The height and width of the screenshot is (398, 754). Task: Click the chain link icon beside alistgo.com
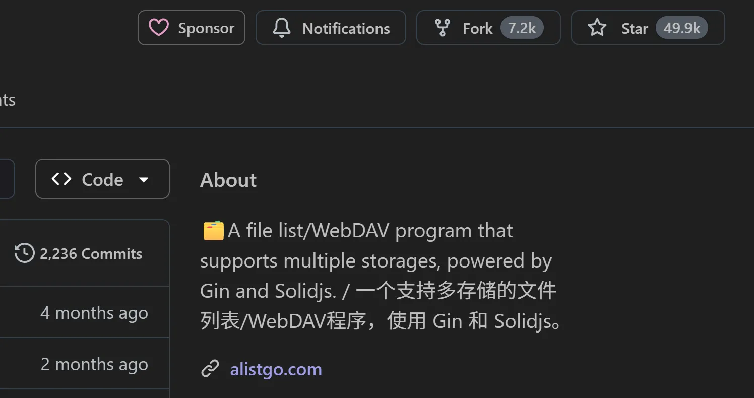tap(210, 369)
